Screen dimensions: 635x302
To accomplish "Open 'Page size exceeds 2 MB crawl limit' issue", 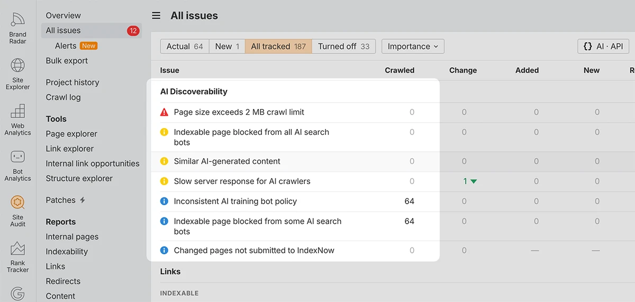I will coord(239,112).
